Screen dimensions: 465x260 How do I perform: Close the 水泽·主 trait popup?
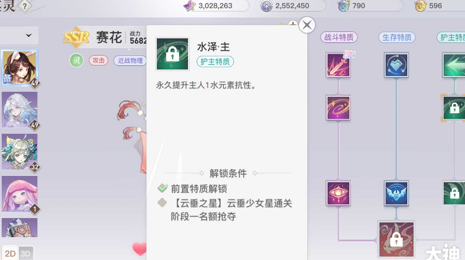(x=307, y=25)
